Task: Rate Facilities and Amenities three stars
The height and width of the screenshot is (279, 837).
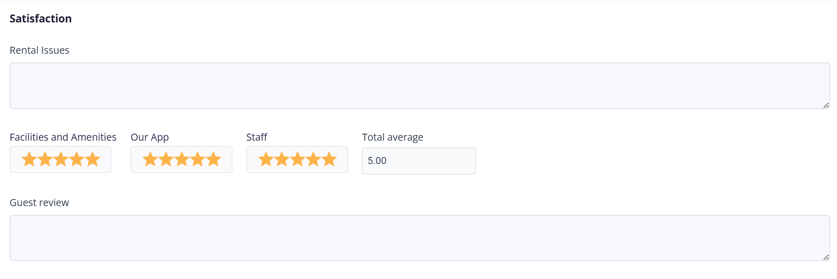Action: (x=61, y=159)
